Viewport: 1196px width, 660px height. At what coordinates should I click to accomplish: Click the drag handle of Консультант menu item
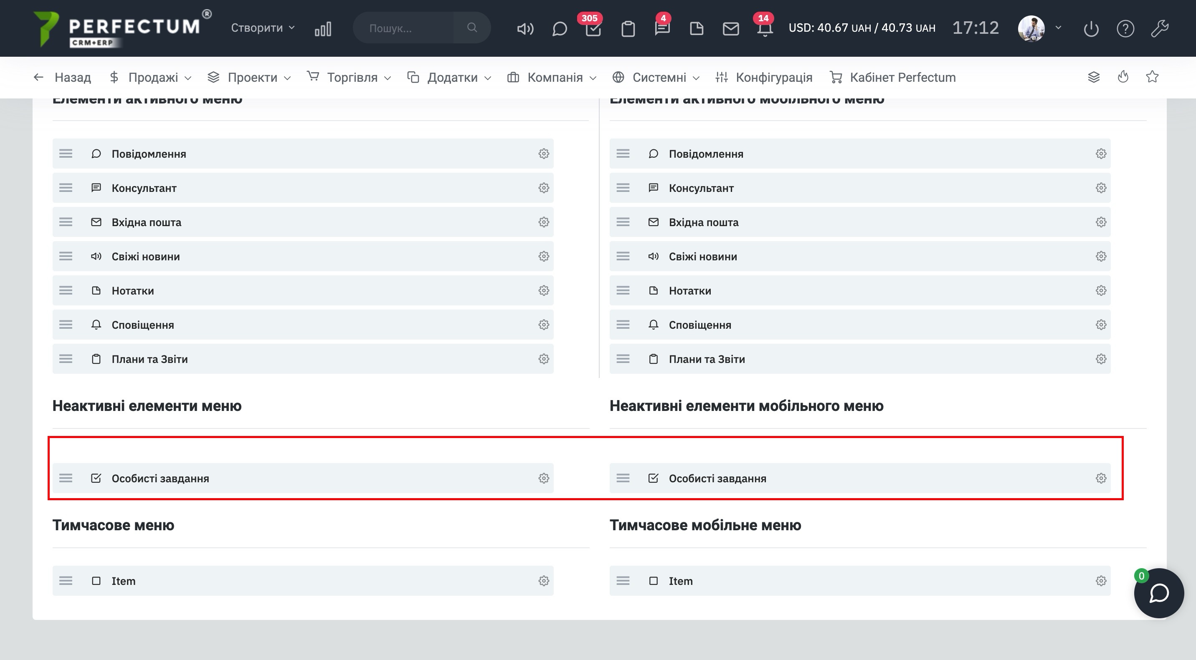(x=66, y=188)
